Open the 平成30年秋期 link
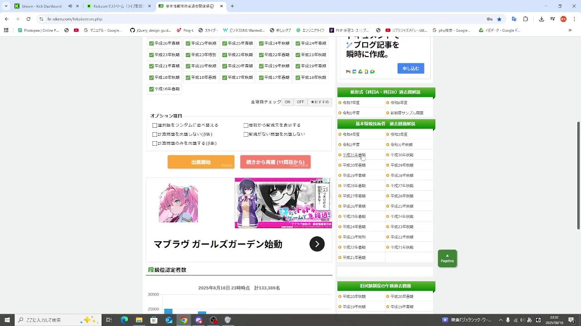The width and height of the screenshot is (581, 326). tap(402, 155)
